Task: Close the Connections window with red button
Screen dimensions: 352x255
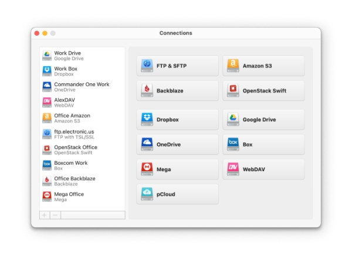Action: [37, 33]
